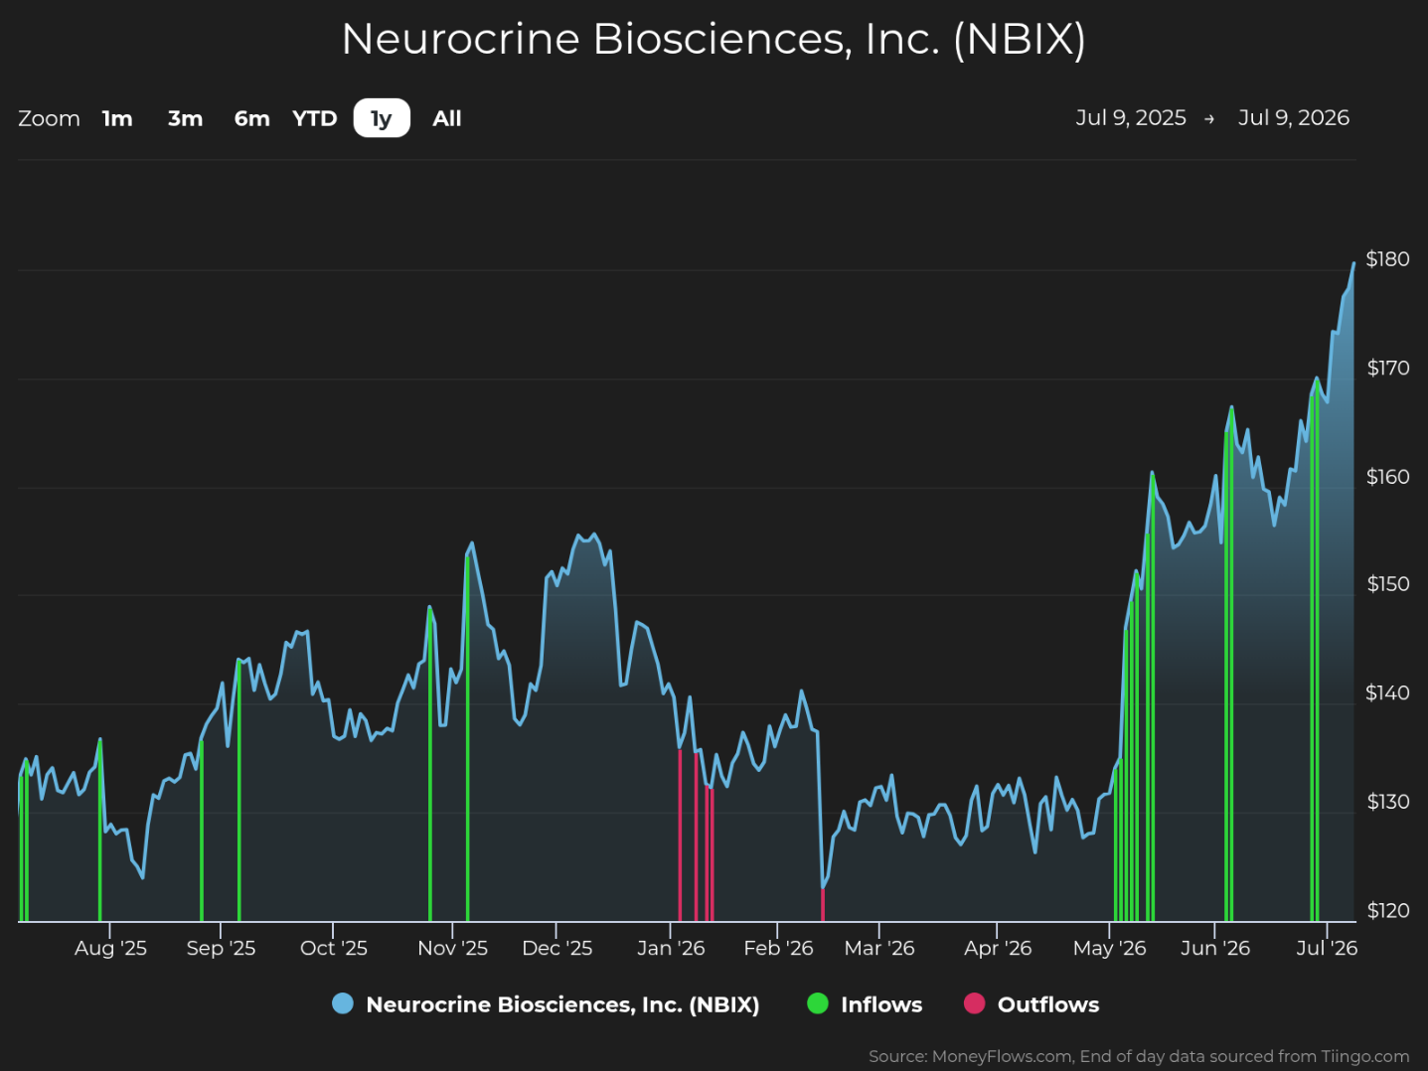Click the MoneyFlows.com source credit text
Image resolution: width=1428 pixels, height=1071 pixels.
pyautogui.click(x=1139, y=1056)
